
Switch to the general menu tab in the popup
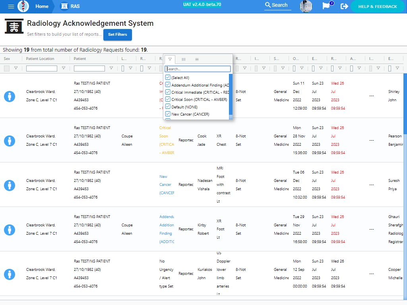coord(197,59)
